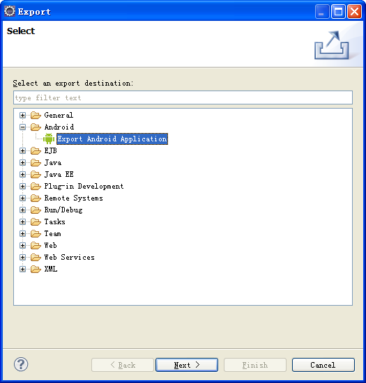Click the Next button
Viewport: 366px width, 383px height.
(187, 365)
